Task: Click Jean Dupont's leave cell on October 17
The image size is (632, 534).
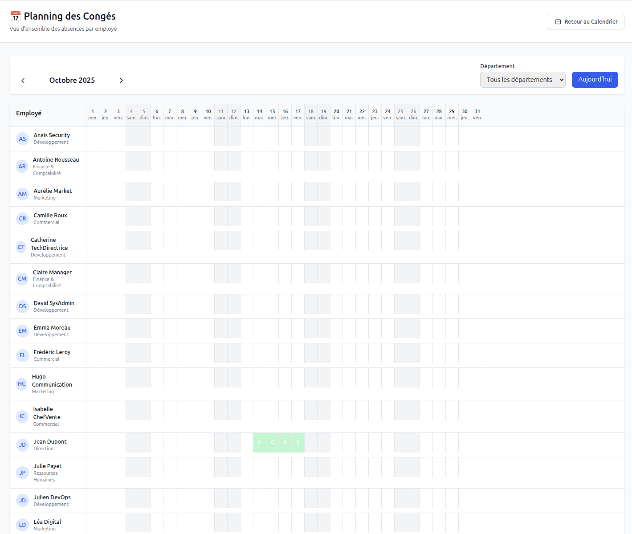Action: tap(298, 443)
